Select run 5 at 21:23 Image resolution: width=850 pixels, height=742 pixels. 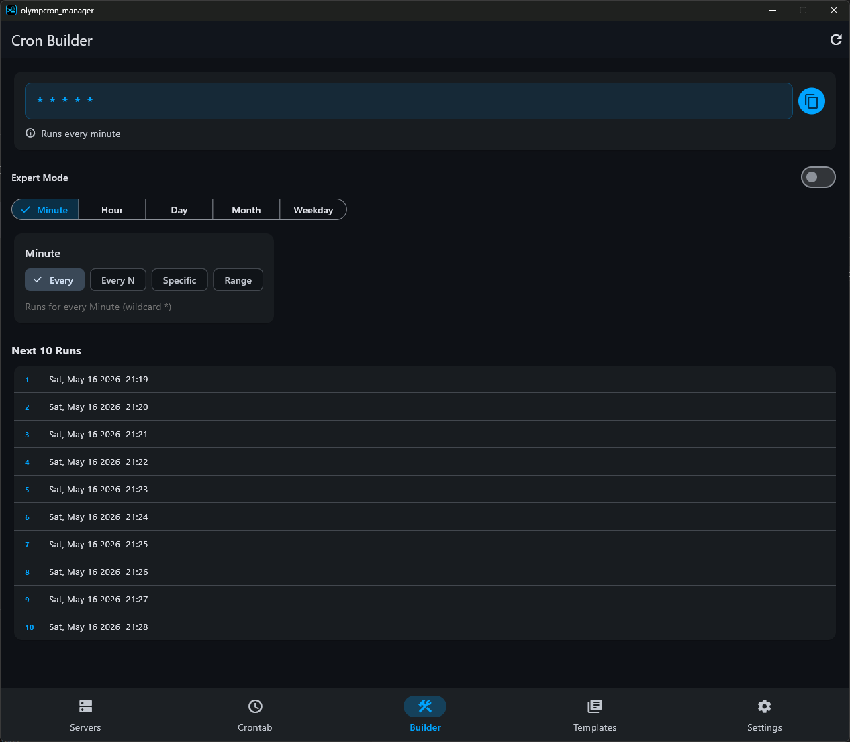425,489
